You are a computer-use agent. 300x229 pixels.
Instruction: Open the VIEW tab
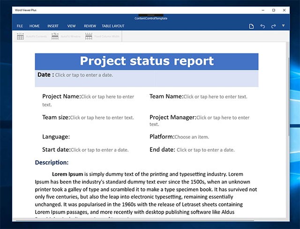point(71,26)
